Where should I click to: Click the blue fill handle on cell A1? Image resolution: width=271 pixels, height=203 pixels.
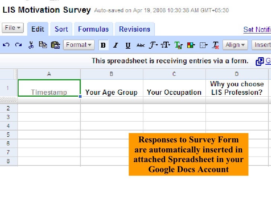click(x=80, y=96)
